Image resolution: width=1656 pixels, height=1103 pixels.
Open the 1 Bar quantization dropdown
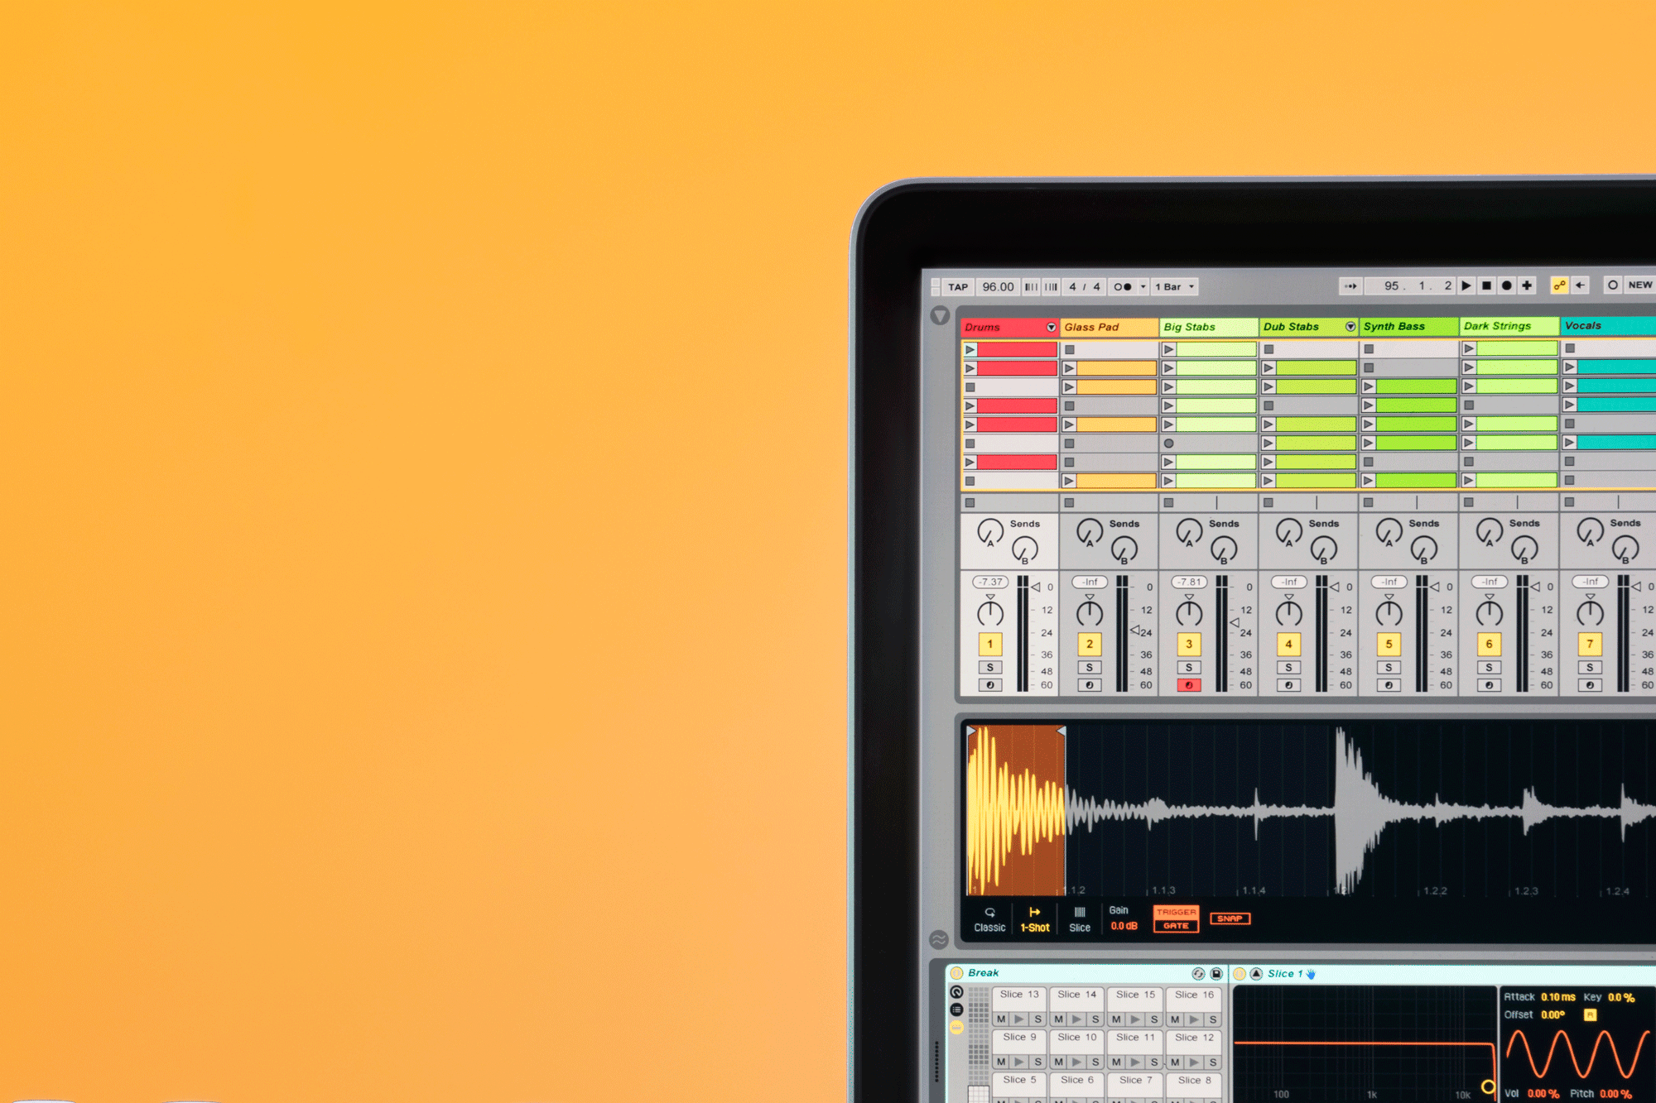coord(1176,287)
